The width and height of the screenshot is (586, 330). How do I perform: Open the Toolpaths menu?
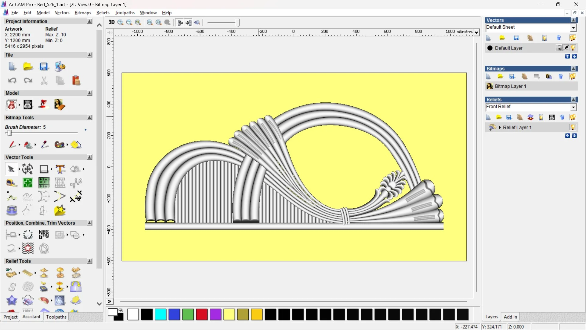tap(125, 13)
